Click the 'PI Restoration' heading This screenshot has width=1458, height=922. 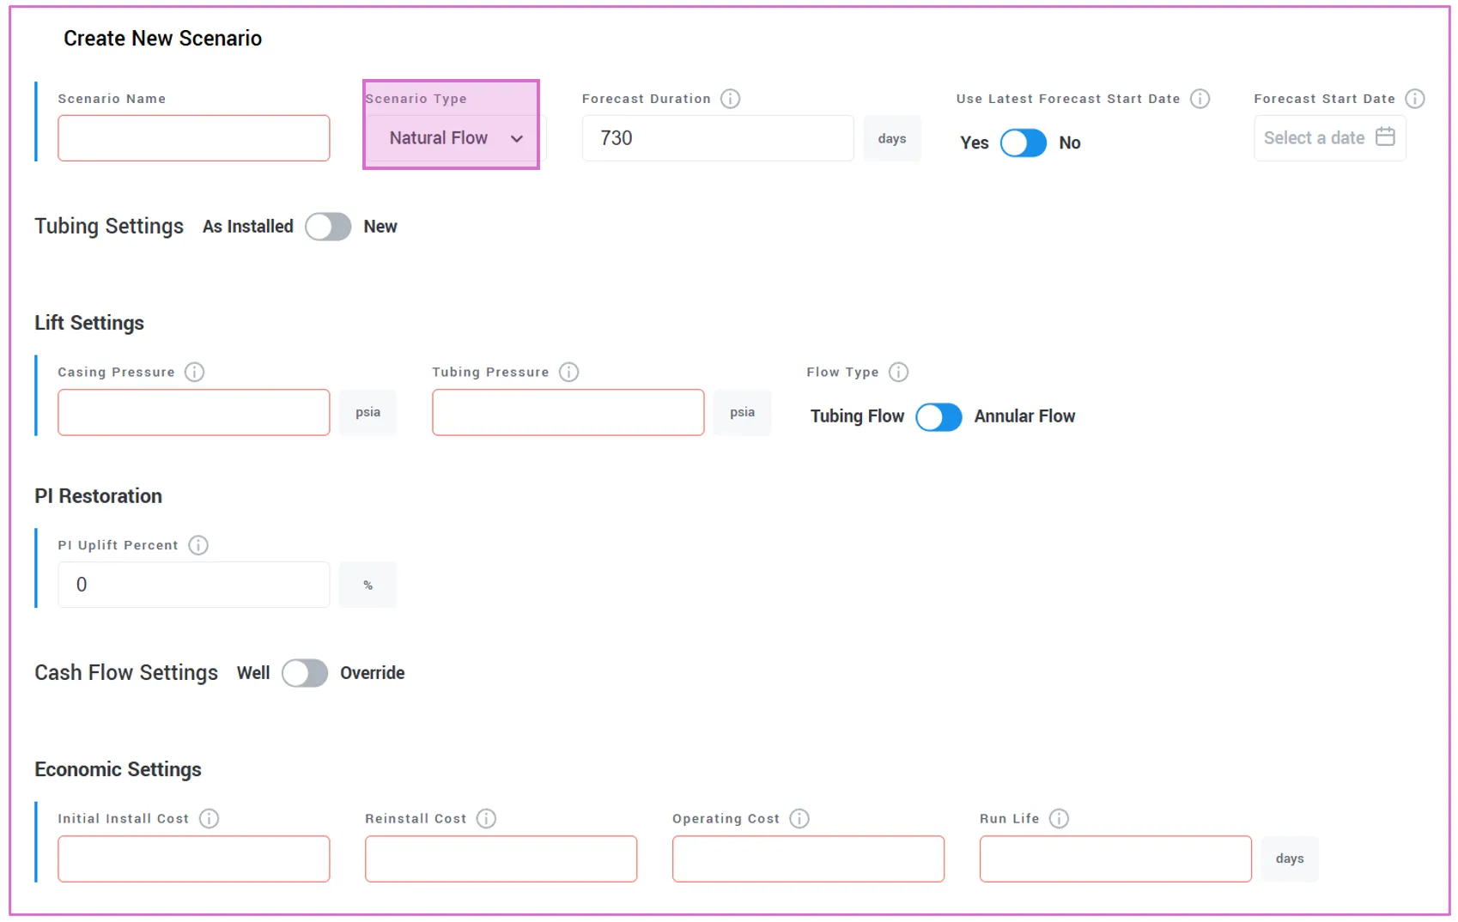pos(98,496)
